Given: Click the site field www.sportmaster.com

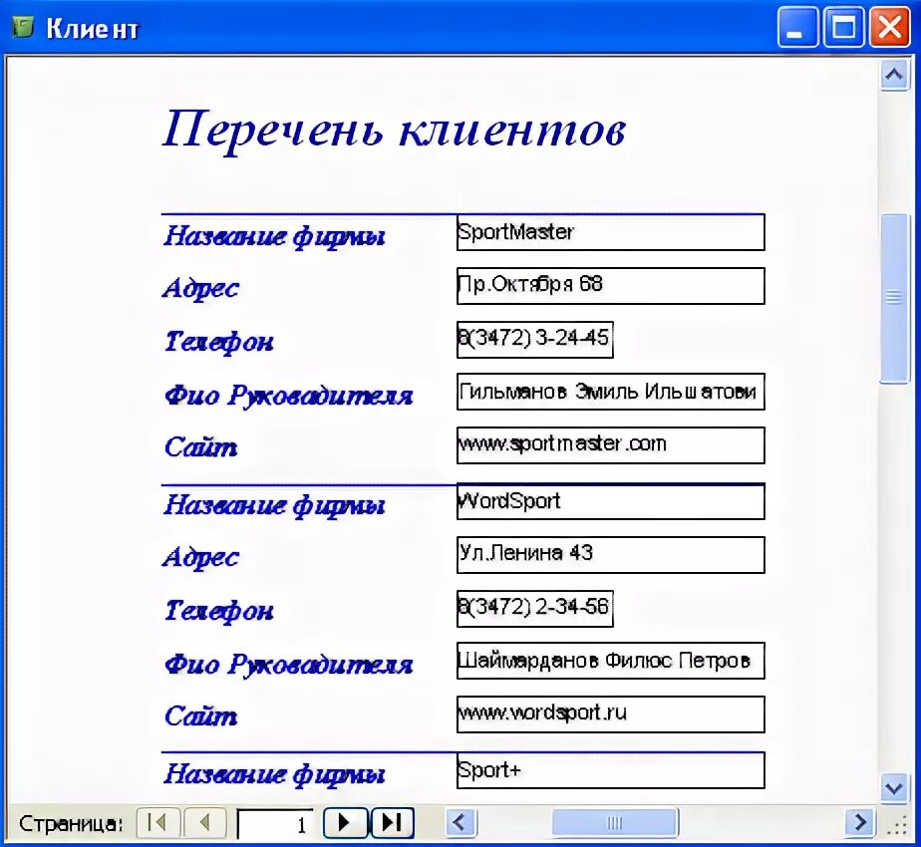Looking at the screenshot, I should 611,445.
